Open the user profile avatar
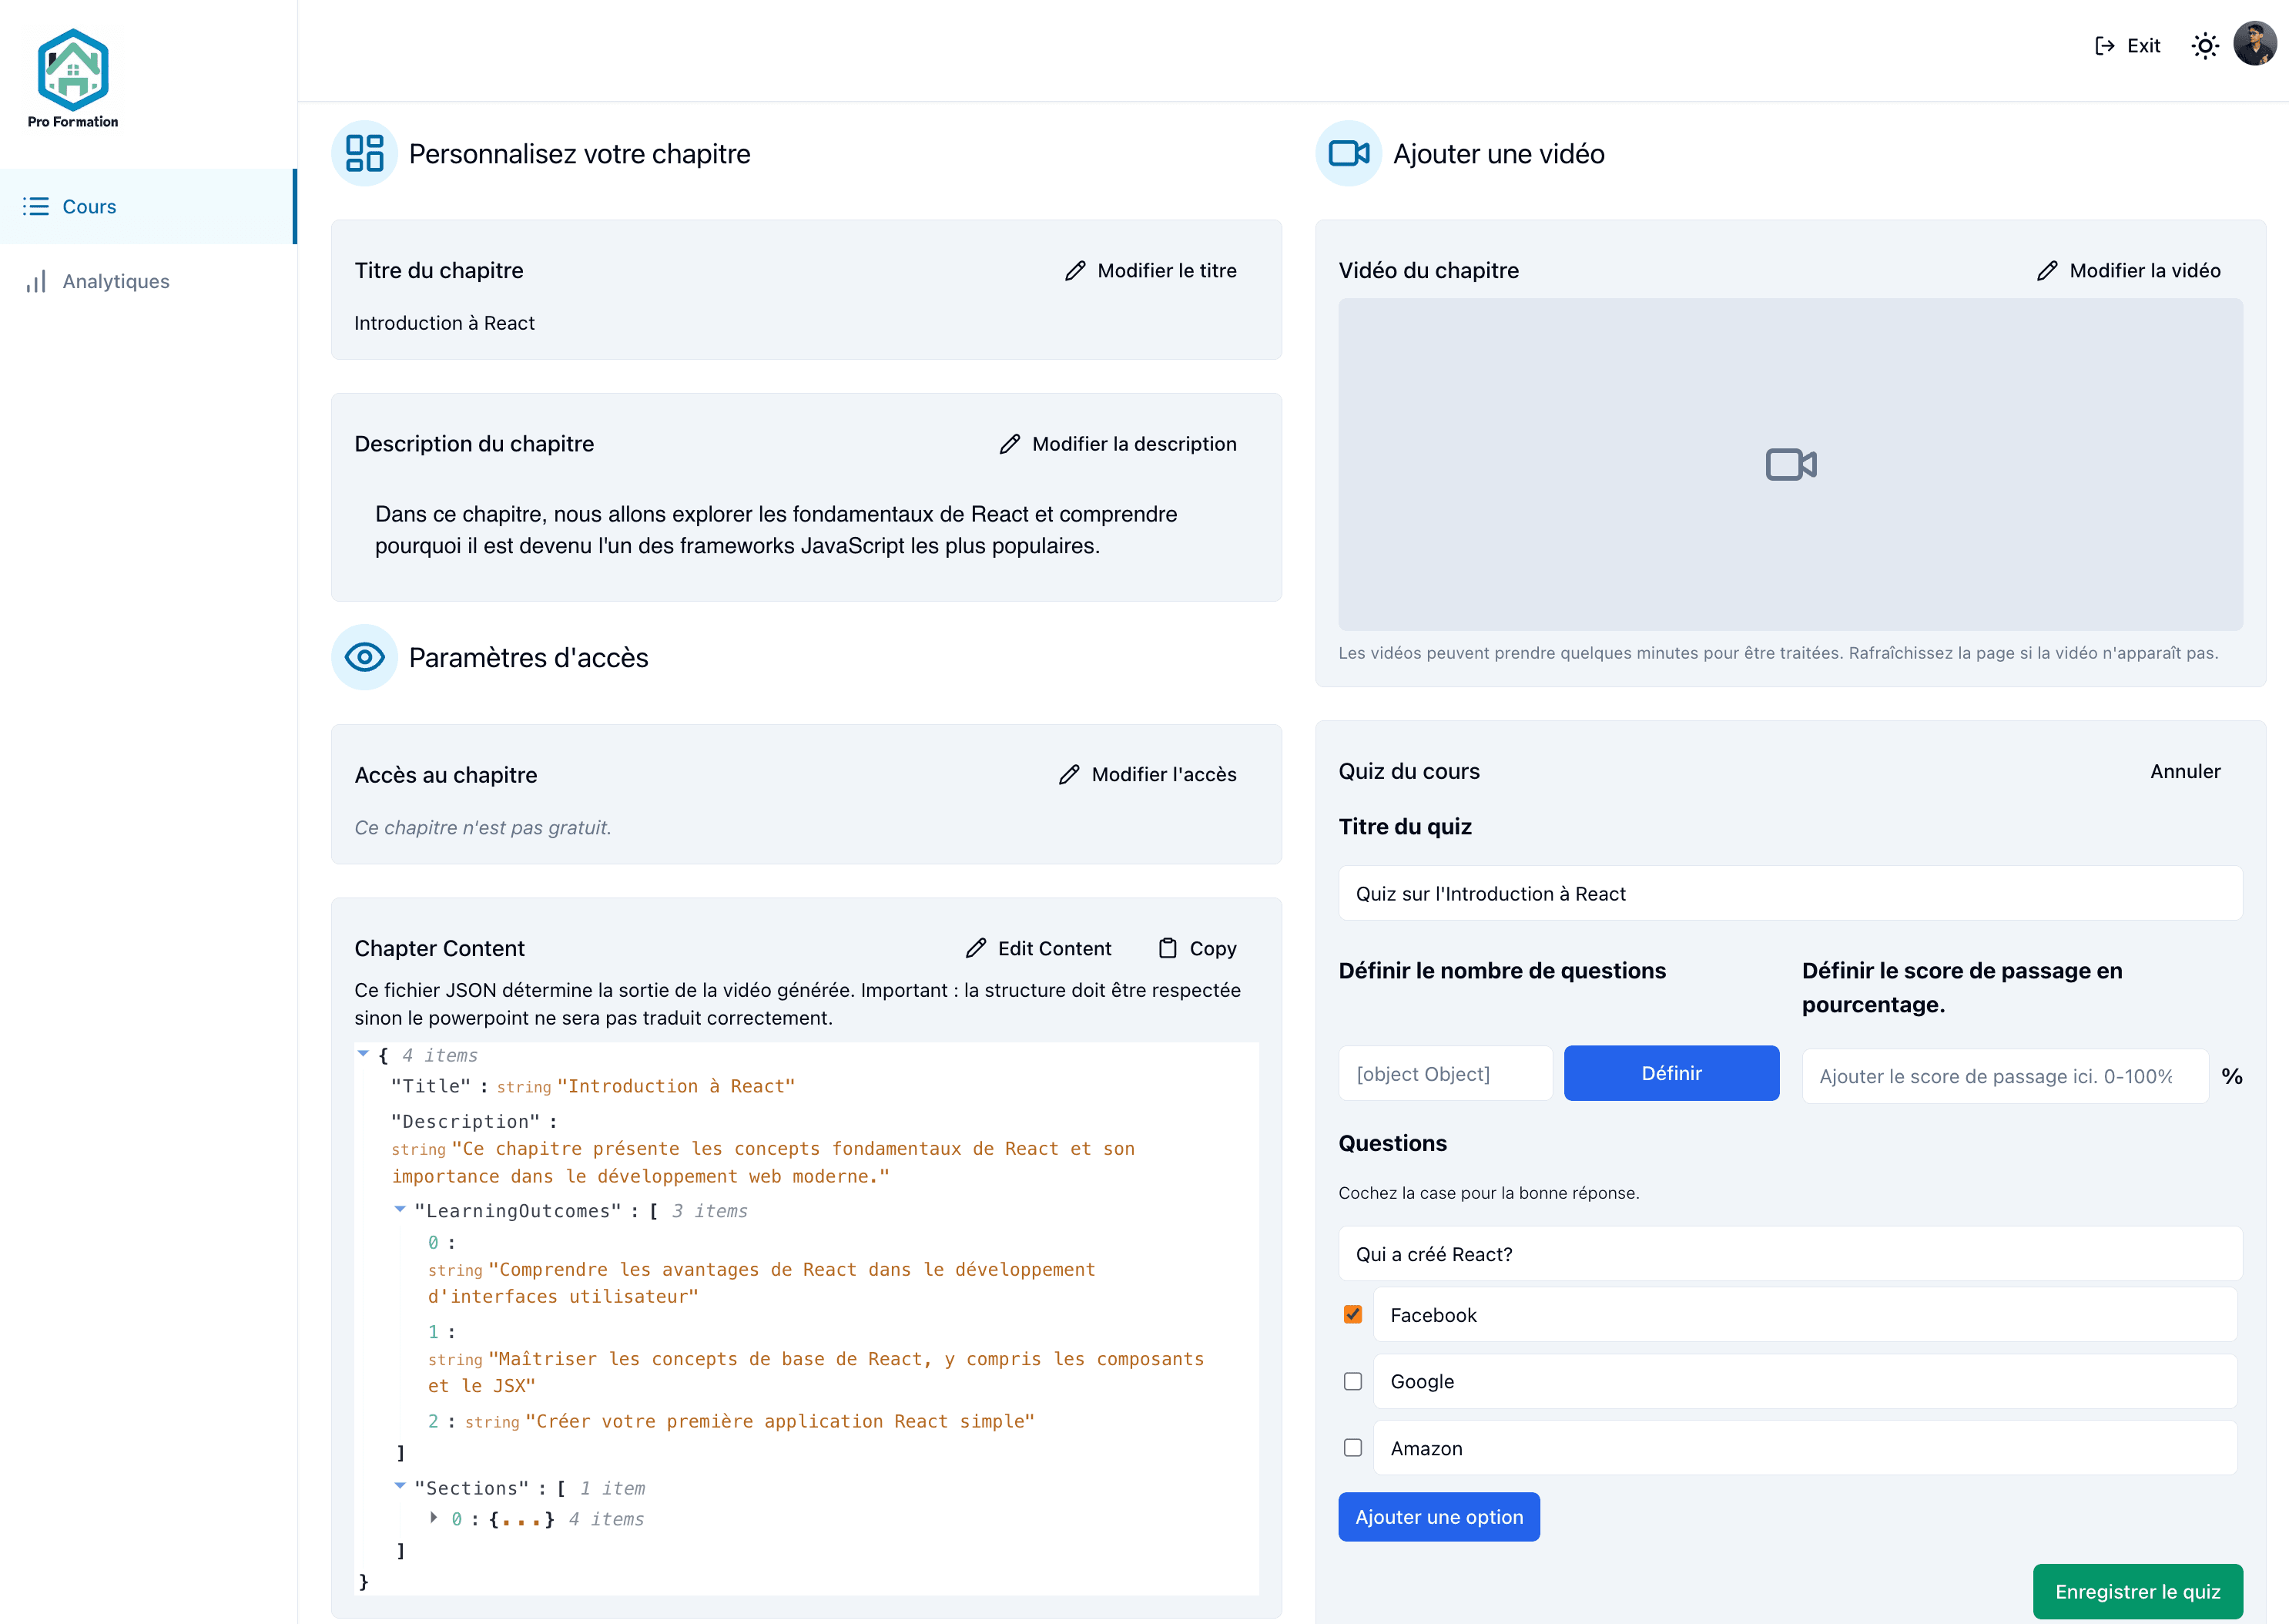Viewport: 2289px width, 1624px height. pyautogui.click(x=2254, y=45)
